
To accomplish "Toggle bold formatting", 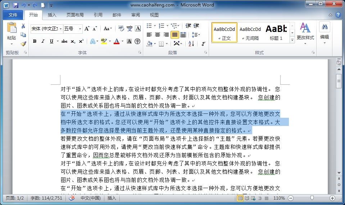I will click(35, 41).
